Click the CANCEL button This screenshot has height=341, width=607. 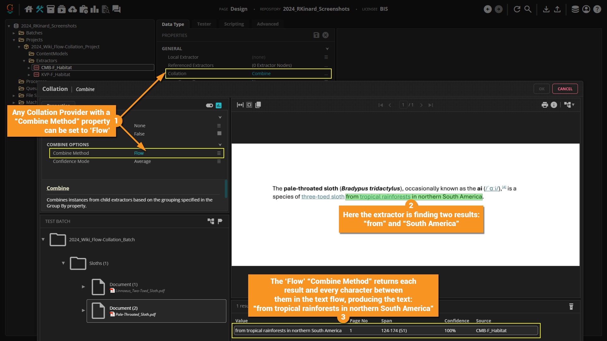[565, 89]
